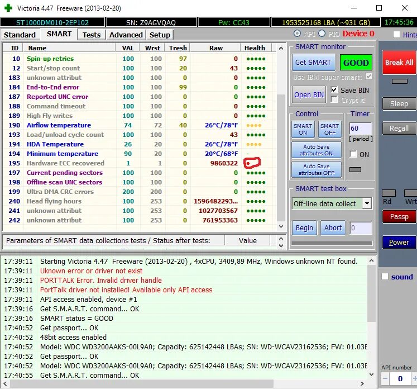This screenshot has height=389, width=417.
Task: Click the parameters Value column header
Action: (248, 240)
